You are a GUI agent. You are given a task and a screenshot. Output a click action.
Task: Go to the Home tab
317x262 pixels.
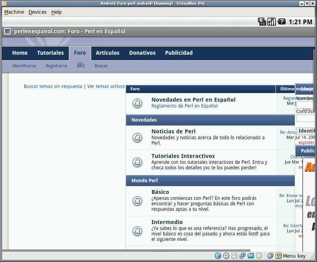(x=20, y=53)
